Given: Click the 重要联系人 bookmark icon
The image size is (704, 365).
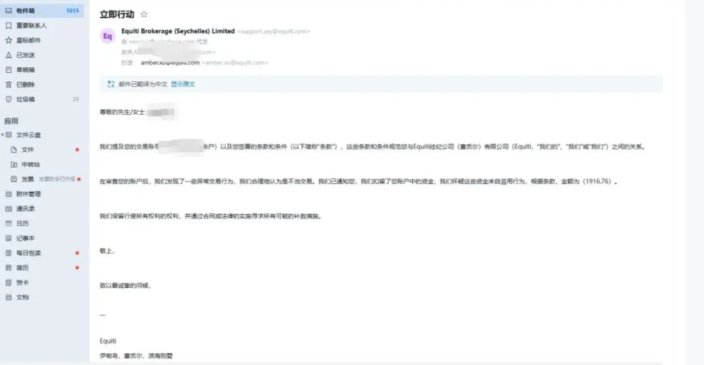Looking at the screenshot, I should [x=8, y=26].
